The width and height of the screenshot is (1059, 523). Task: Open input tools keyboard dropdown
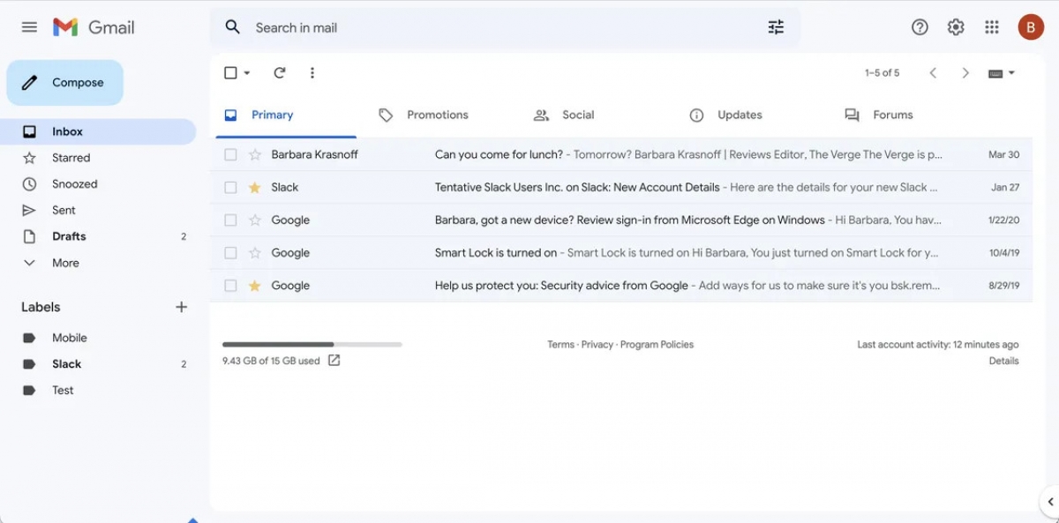coord(1002,73)
